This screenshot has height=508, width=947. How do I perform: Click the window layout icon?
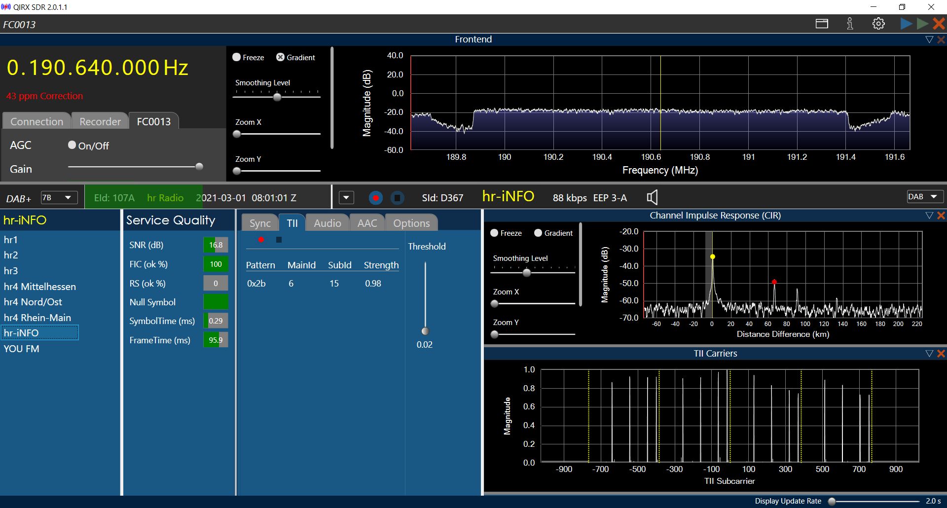coord(822,24)
